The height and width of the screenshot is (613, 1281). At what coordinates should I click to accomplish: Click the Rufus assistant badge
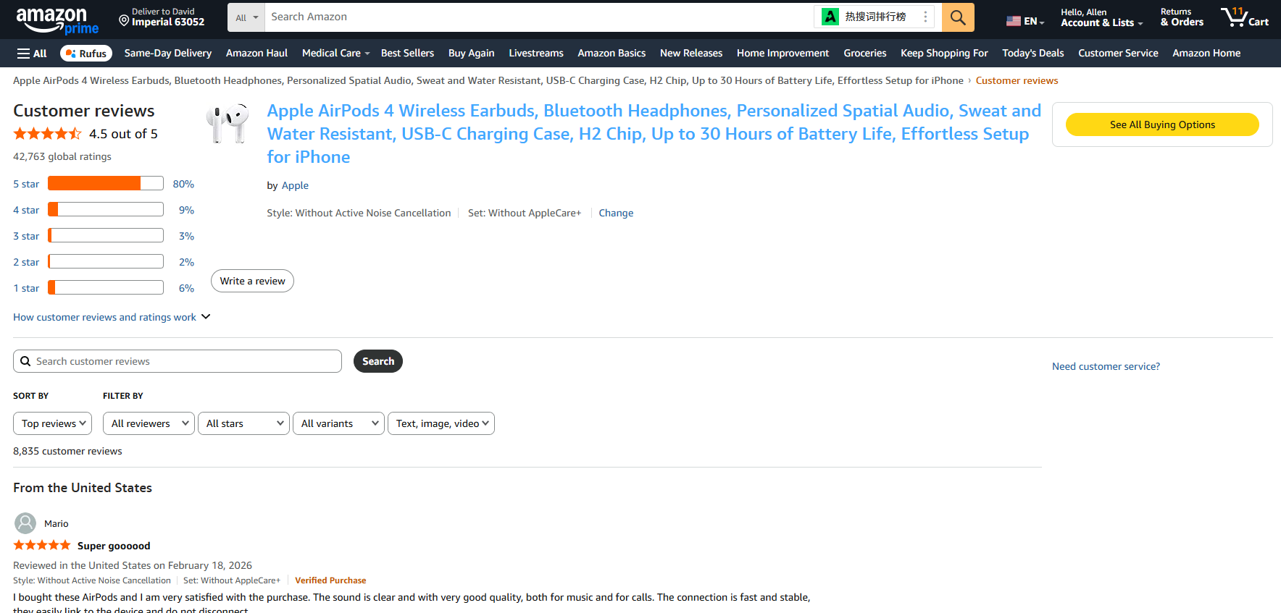click(86, 54)
